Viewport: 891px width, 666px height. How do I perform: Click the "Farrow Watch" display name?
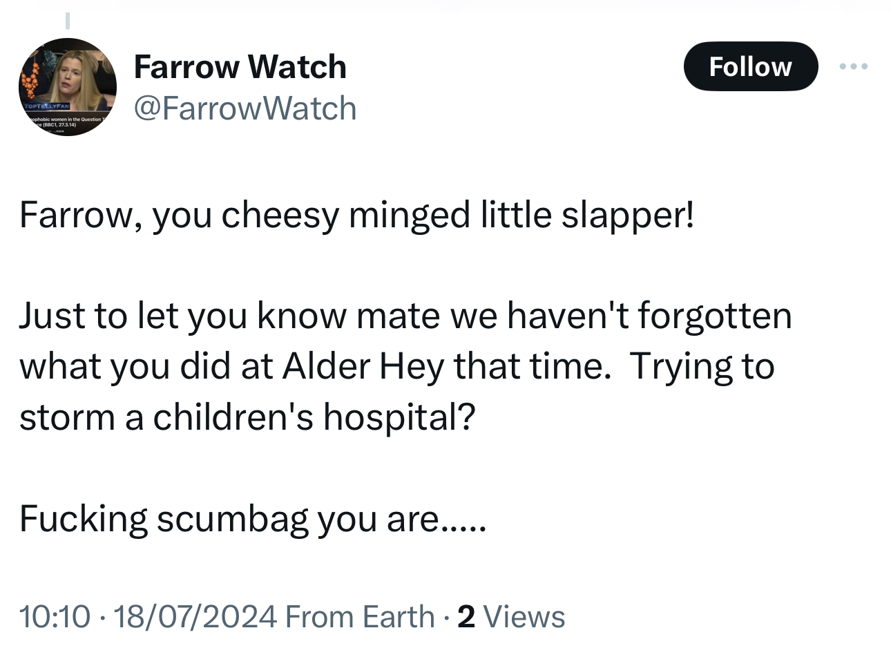pyautogui.click(x=240, y=66)
